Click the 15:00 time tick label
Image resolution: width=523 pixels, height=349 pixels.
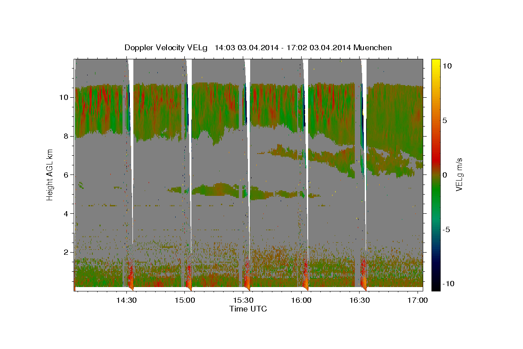point(185,301)
